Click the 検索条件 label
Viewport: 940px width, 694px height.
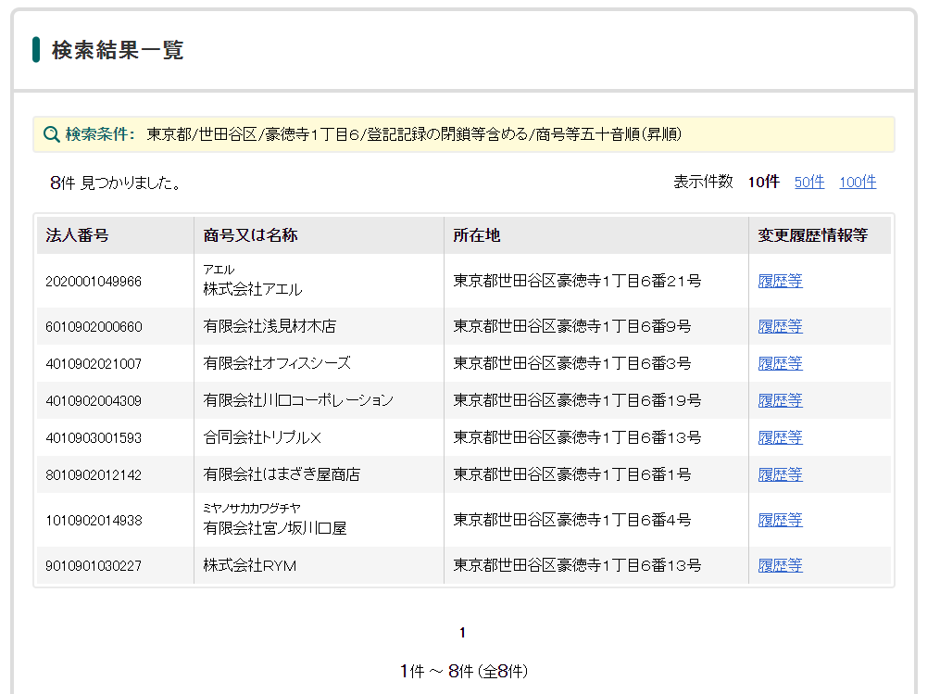(x=99, y=134)
